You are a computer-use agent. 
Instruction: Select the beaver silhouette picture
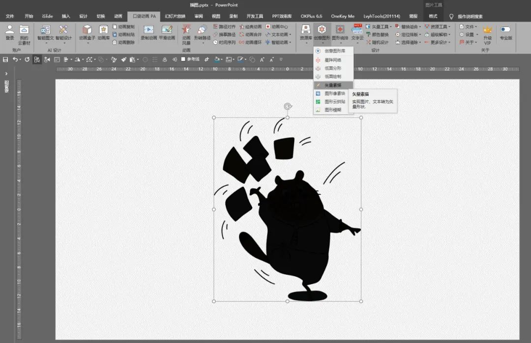pos(287,209)
